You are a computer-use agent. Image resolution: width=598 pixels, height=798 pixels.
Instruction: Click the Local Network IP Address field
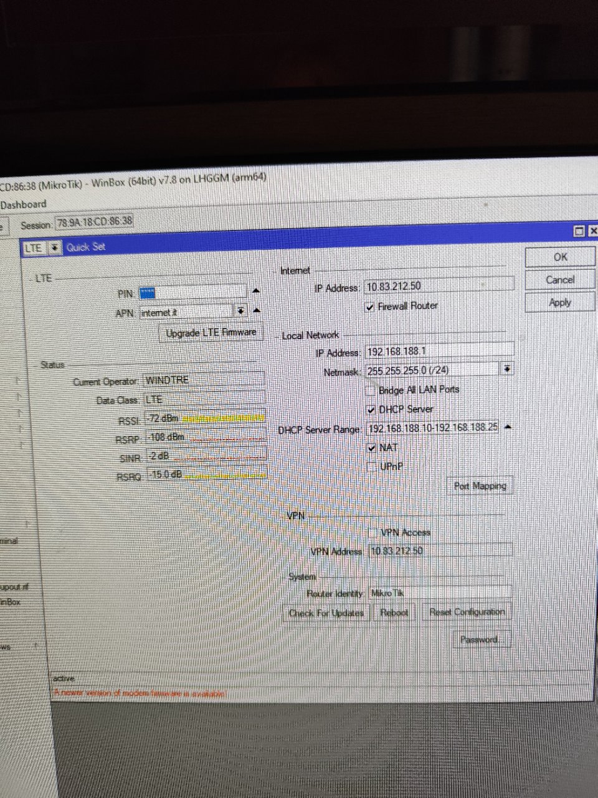click(440, 352)
